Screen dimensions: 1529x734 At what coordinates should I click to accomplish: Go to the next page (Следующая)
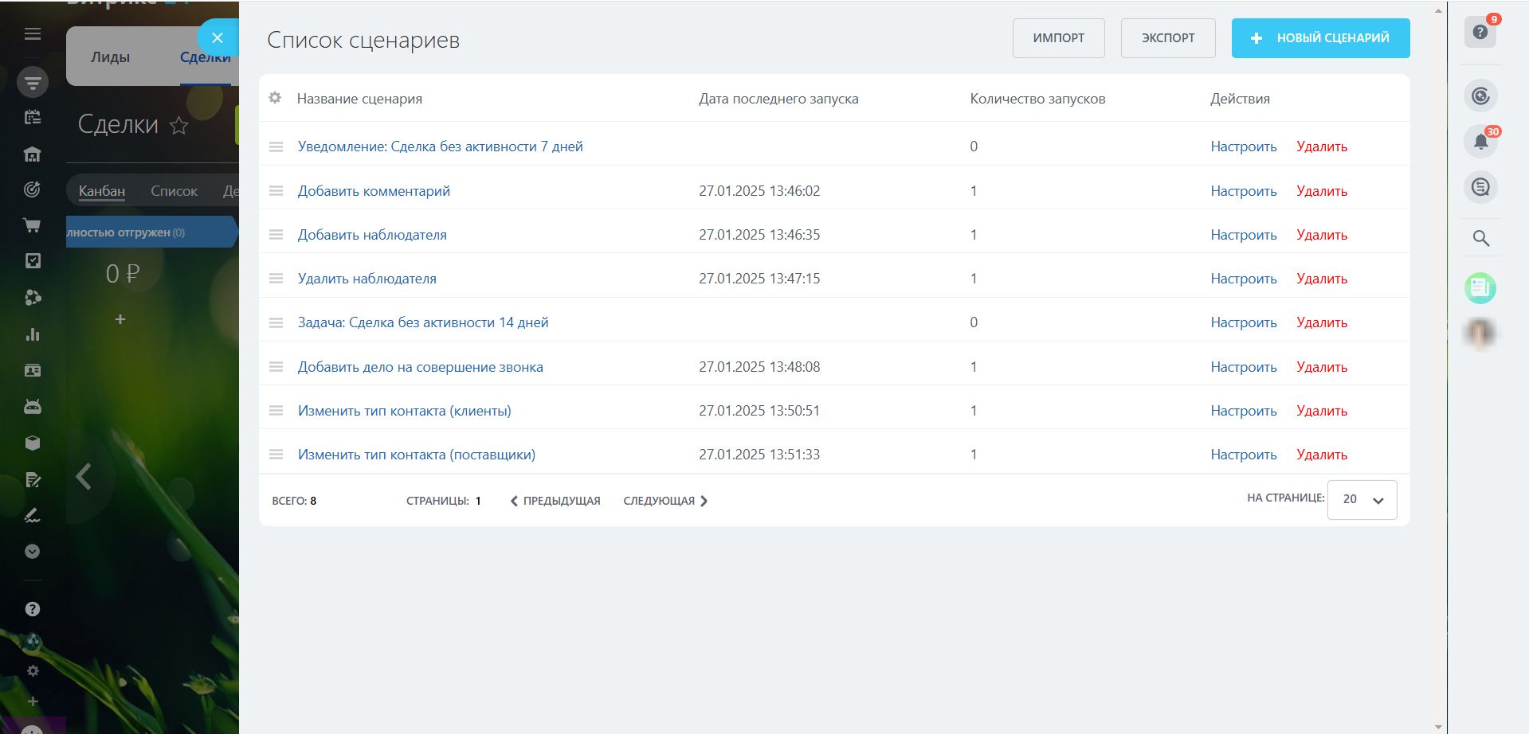tap(665, 501)
